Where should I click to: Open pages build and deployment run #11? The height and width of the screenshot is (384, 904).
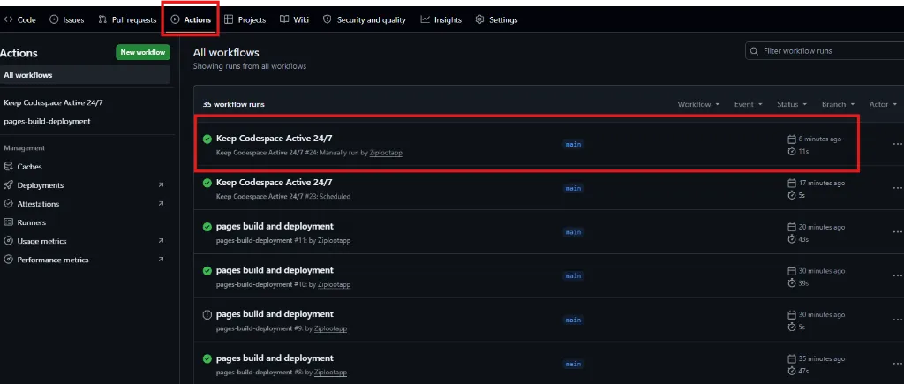coord(275,226)
